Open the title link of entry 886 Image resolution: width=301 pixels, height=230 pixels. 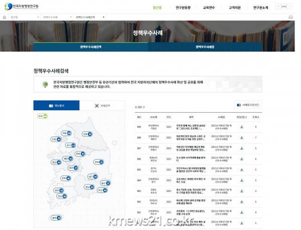[189, 158]
